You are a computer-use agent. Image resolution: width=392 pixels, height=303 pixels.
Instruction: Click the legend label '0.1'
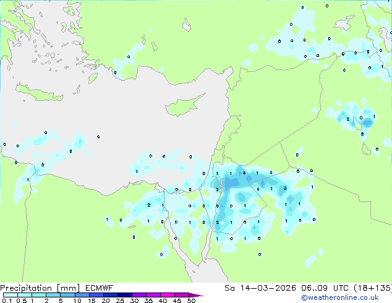pos(7,301)
